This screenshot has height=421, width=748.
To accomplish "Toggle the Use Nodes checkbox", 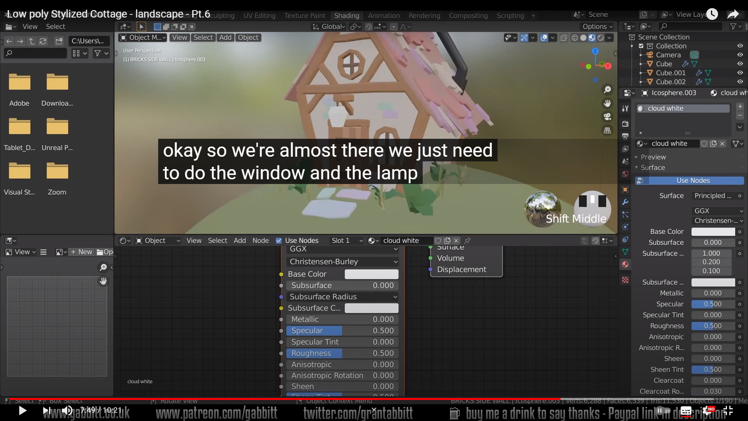I will [x=279, y=241].
